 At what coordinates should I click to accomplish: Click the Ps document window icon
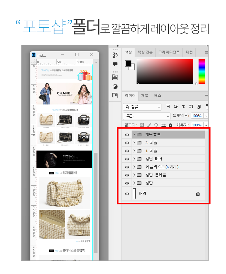(34, 55)
